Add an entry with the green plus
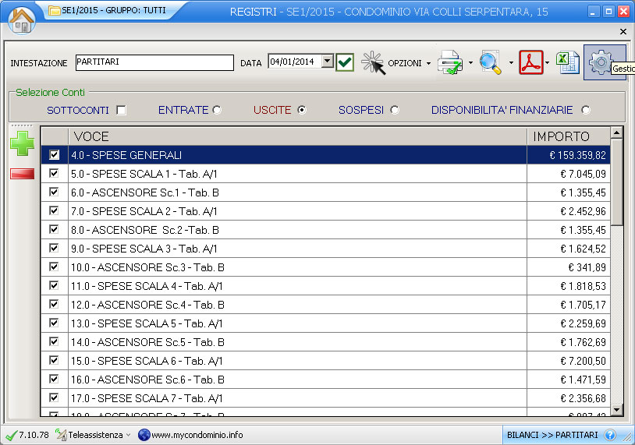 [x=23, y=143]
